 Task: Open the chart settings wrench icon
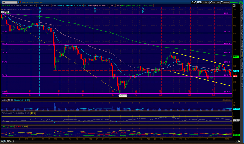pos(195,2)
